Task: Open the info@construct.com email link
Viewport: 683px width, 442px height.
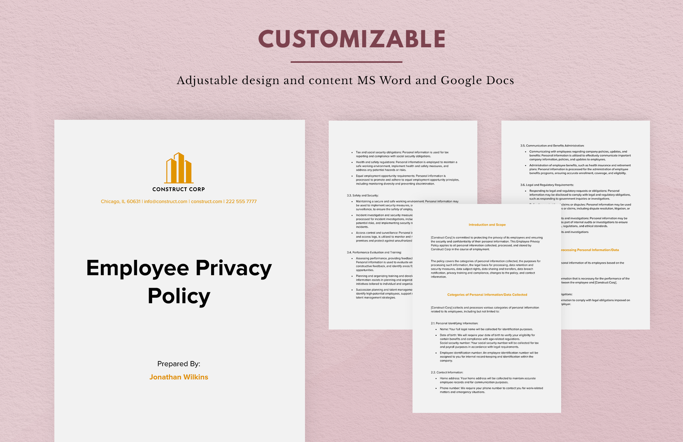Action: pyautogui.click(x=166, y=201)
